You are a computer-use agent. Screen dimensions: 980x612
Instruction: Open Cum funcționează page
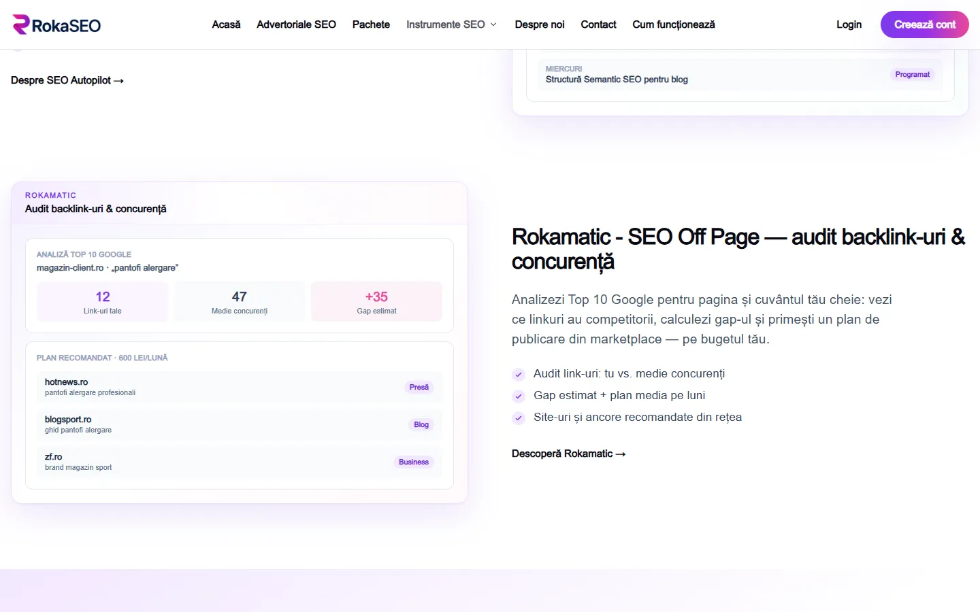click(674, 24)
